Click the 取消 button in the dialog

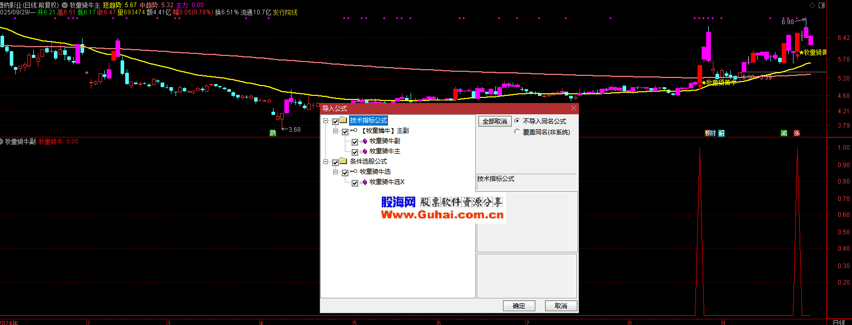click(560, 306)
